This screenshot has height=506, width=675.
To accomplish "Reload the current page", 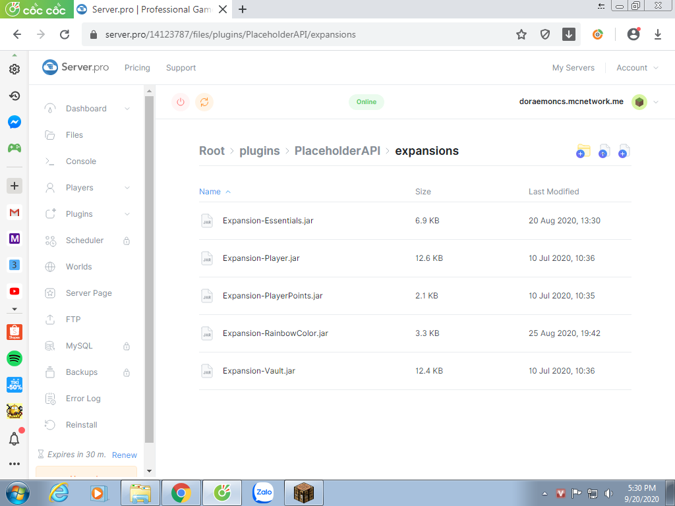I will (x=65, y=34).
